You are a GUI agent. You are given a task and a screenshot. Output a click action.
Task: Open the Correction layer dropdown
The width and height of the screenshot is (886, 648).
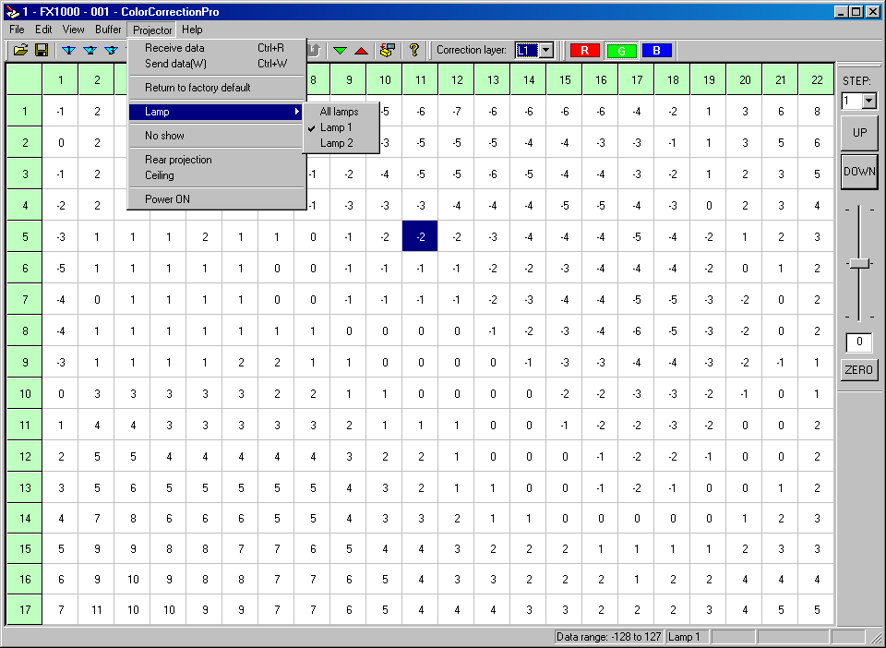coord(545,50)
